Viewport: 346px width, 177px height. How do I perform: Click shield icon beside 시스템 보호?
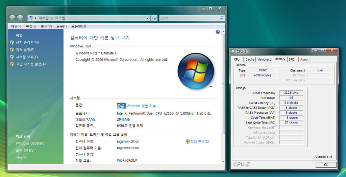click(12, 57)
